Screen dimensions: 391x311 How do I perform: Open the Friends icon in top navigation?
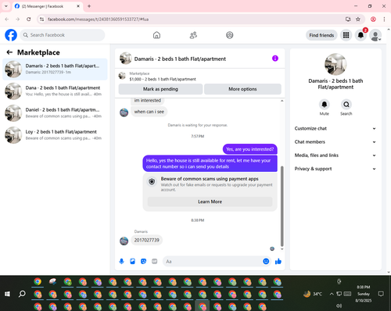(193, 35)
